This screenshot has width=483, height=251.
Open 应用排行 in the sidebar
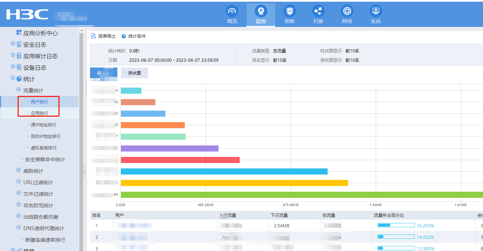click(x=39, y=113)
